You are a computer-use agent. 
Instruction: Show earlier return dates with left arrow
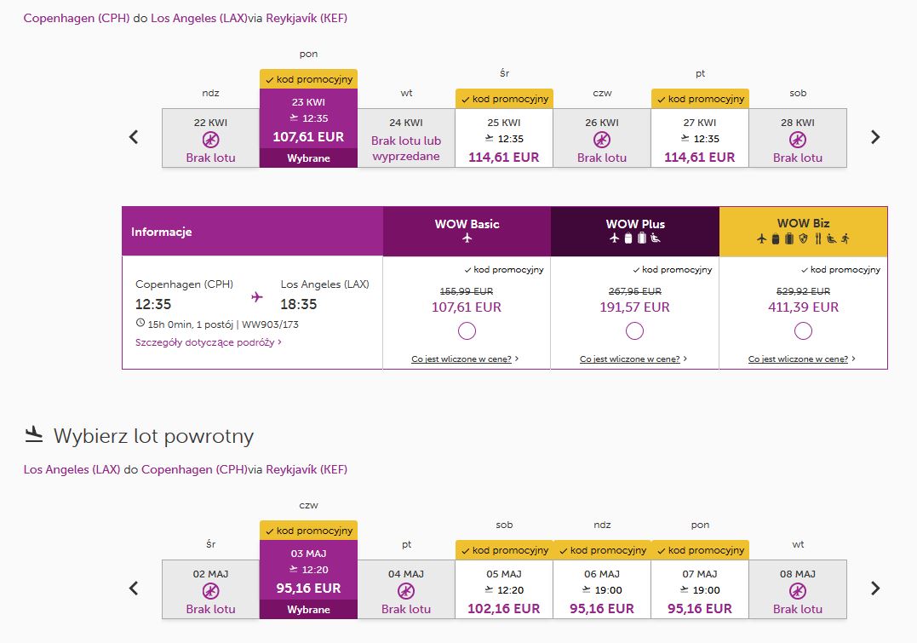point(134,588)
